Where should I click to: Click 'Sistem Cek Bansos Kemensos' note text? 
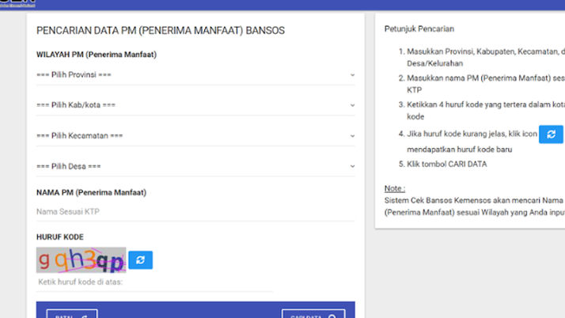pos(475,206)
